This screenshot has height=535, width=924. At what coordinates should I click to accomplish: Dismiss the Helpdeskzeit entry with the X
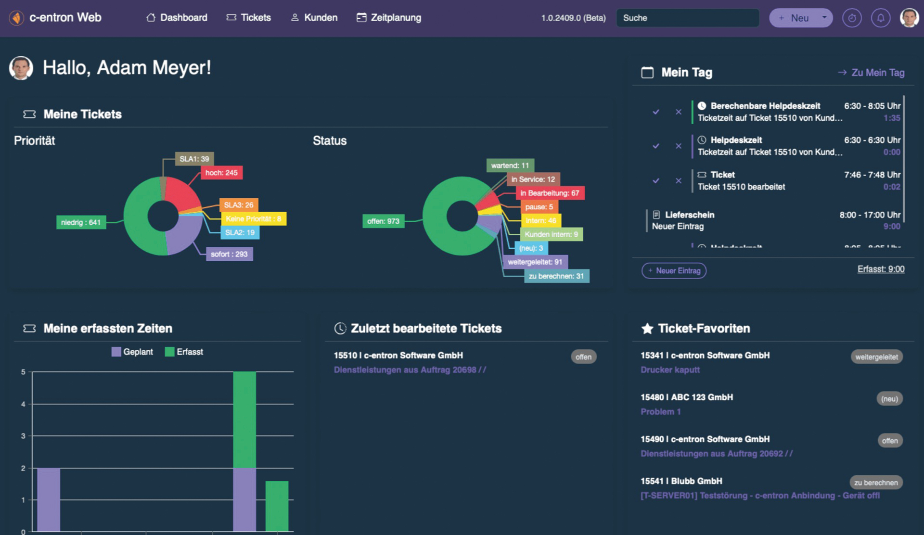point(678,146)
